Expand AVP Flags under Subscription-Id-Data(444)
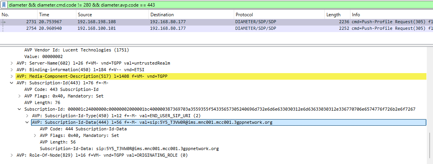The image size is (433, 164). 35,136
